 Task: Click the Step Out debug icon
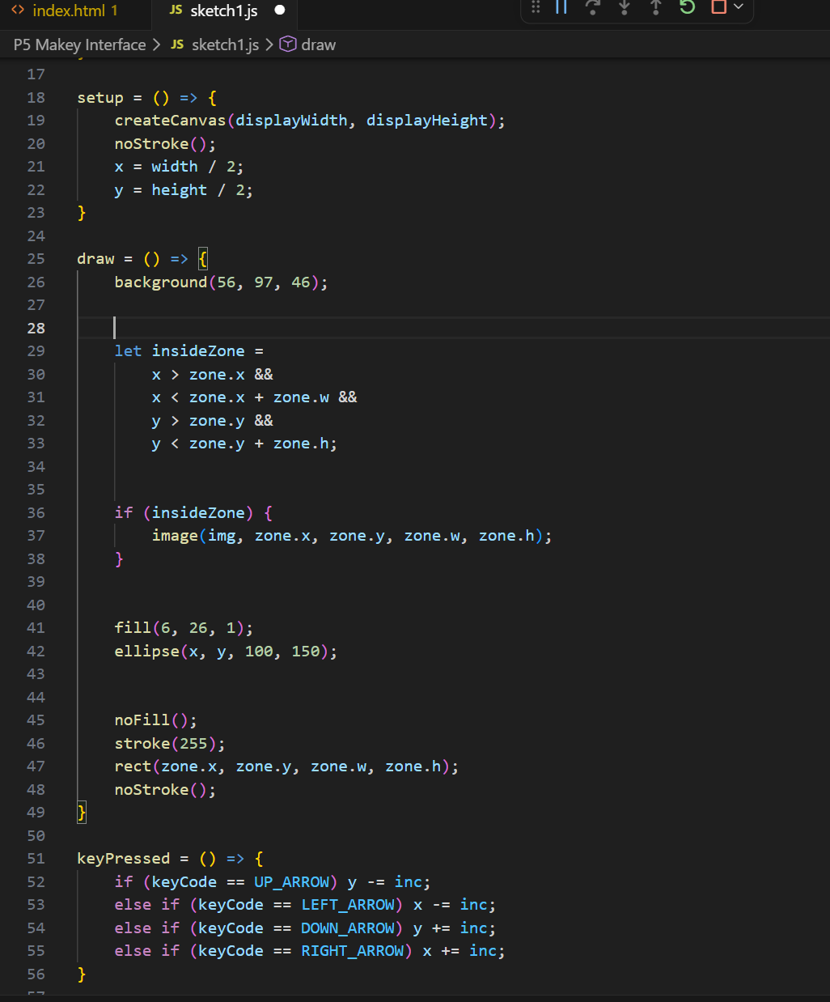click(x=656, y=6)
